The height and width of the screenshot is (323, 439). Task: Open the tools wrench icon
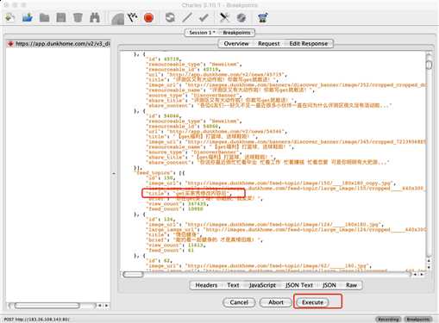click(x=224, y=17)
